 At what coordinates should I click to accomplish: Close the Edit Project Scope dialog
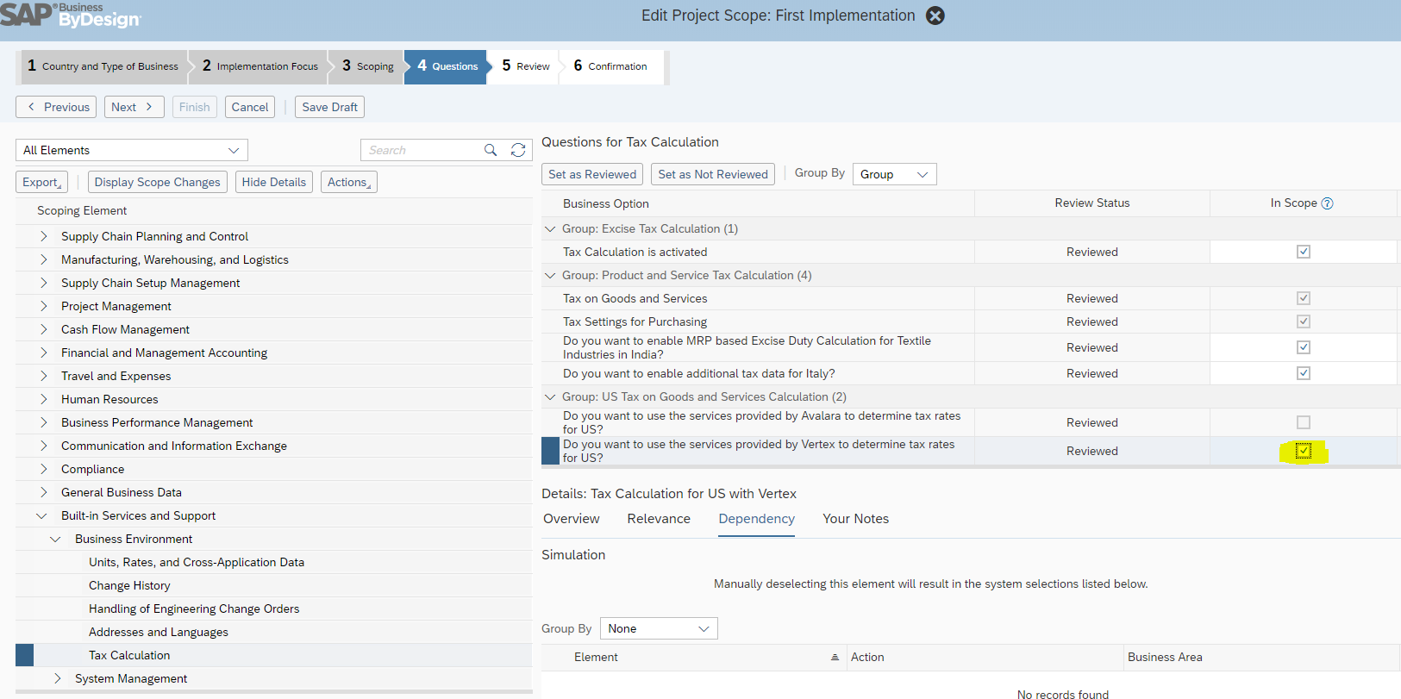(x=935, y=16)
